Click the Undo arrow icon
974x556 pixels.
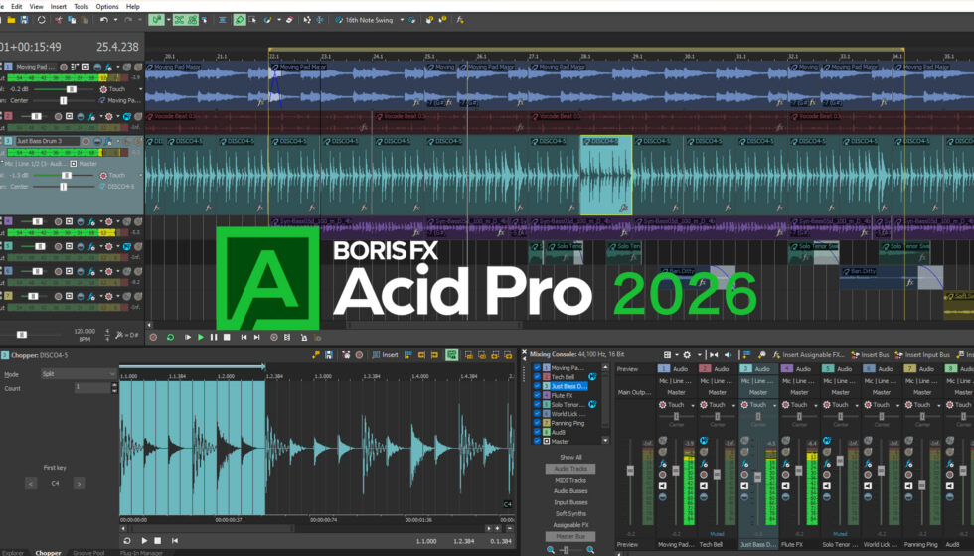(103, 20)
